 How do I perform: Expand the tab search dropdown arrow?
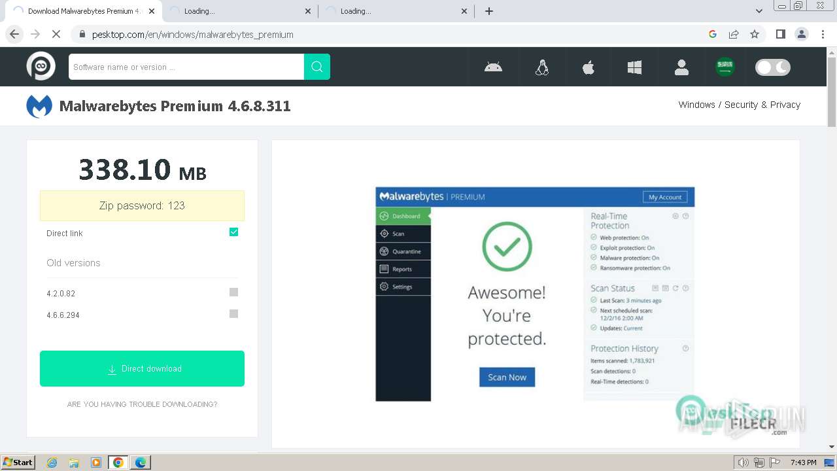pyautogui.click(x=759, y=11)
